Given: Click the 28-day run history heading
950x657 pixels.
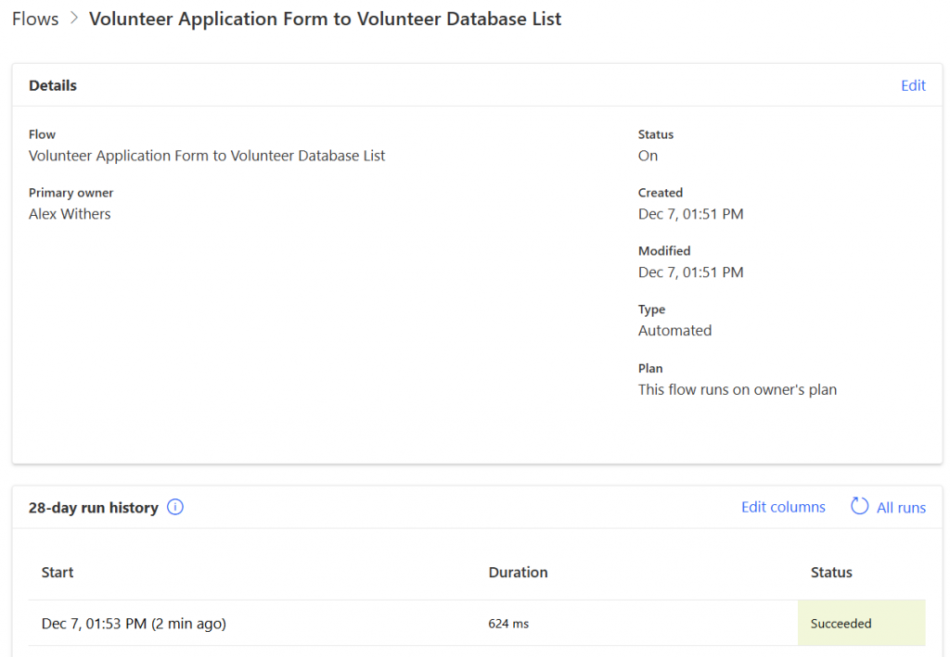Looking at the screenshot, I should [x=93, y=508].
